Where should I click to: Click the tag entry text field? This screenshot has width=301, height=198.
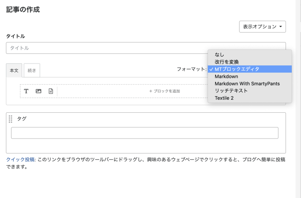pyautogui.click(x=144, y=133)
